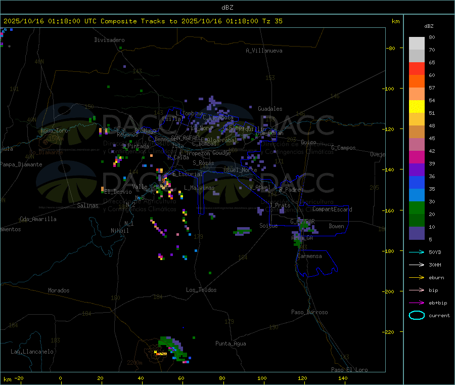Click the Los_Toldos map label

(x=201, y=290)
